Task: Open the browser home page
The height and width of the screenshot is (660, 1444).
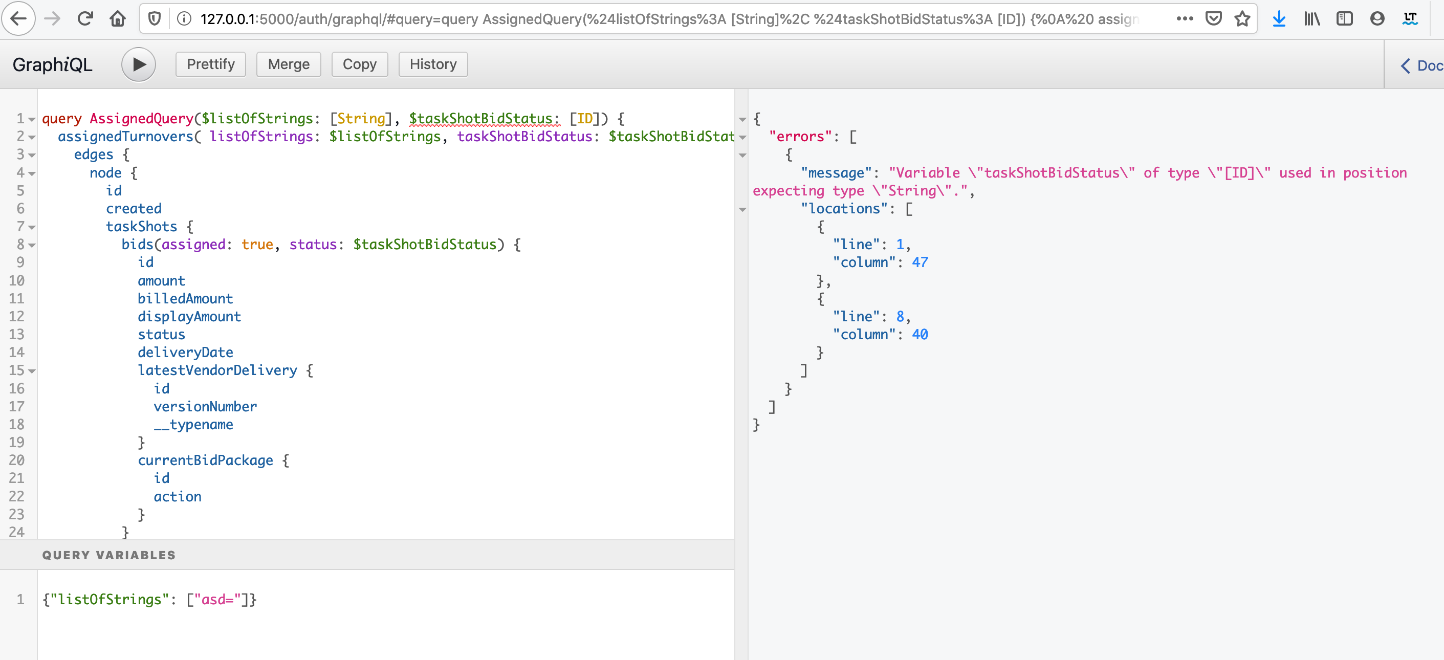Action: [x=118, y=18]
